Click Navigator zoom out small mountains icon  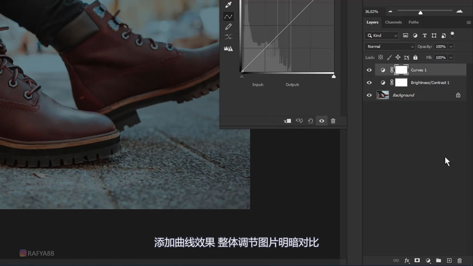(390, 11)
